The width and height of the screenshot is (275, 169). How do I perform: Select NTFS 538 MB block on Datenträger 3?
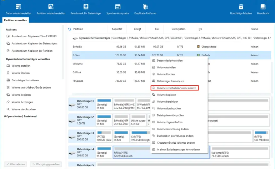click(262, 136)
